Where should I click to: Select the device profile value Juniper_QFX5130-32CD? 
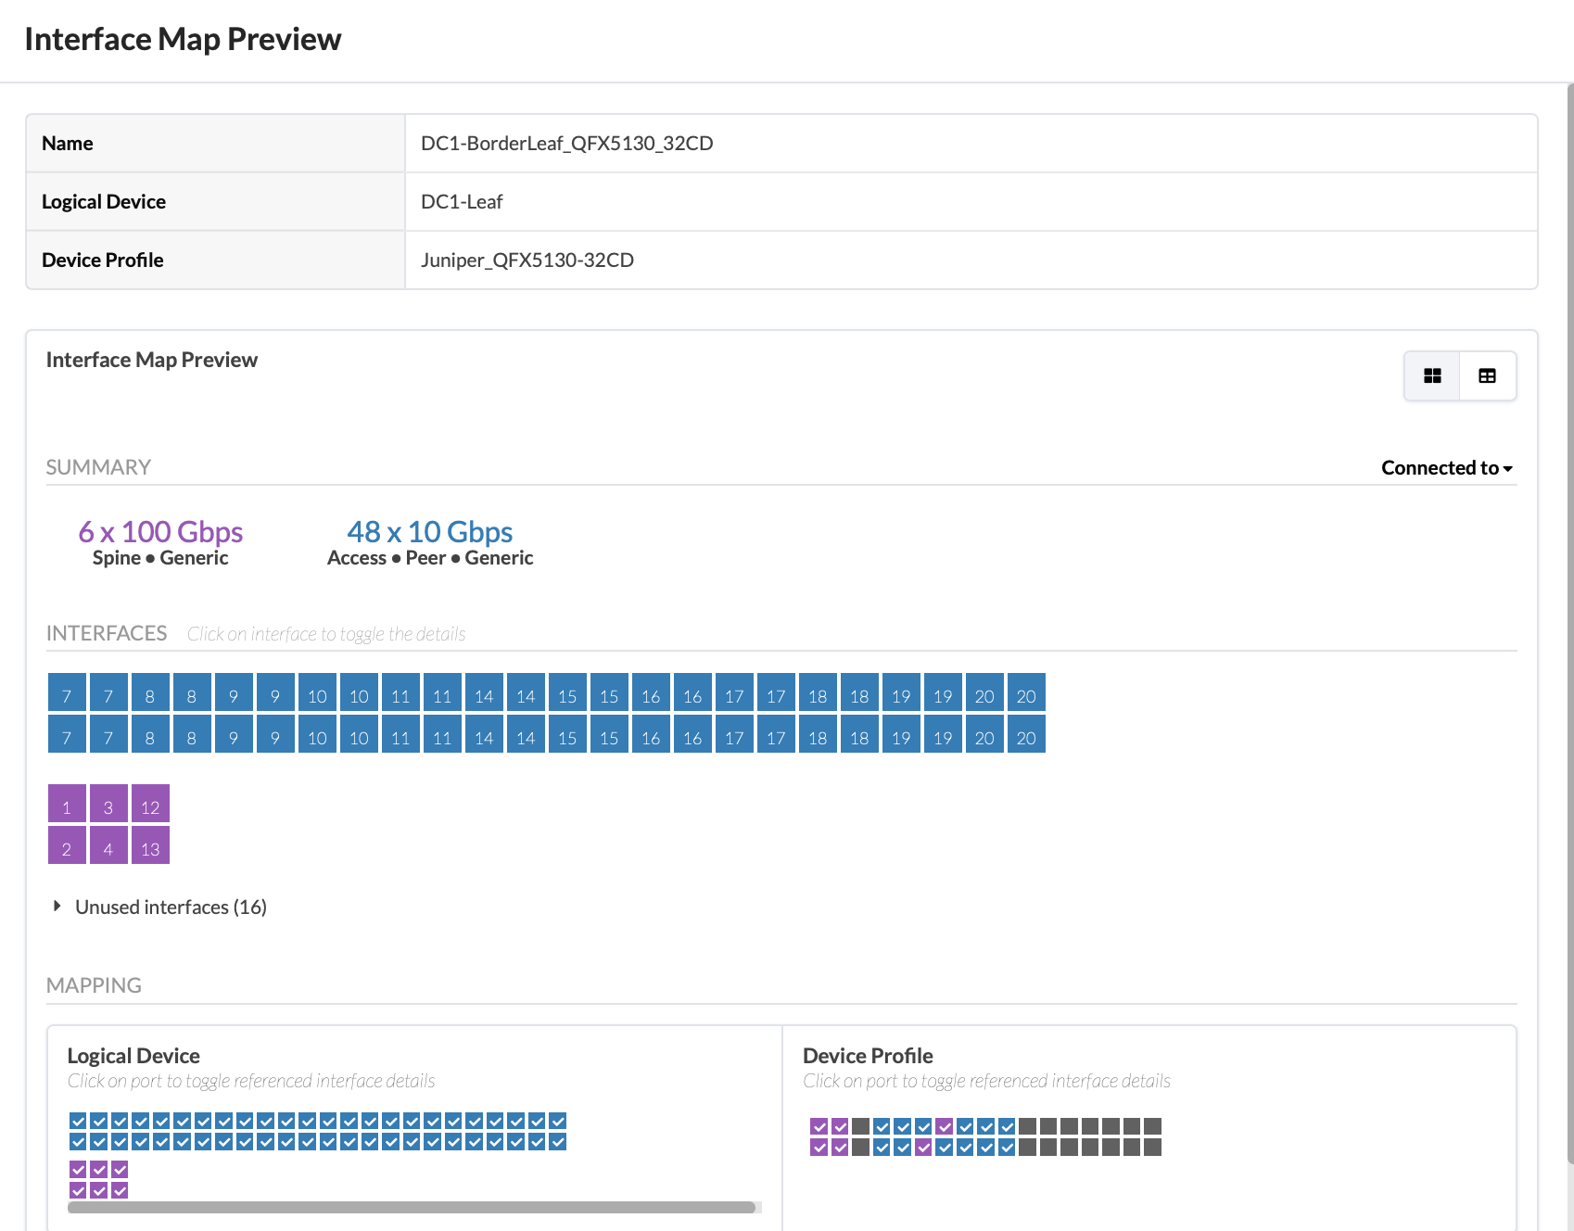click(527, 260)
